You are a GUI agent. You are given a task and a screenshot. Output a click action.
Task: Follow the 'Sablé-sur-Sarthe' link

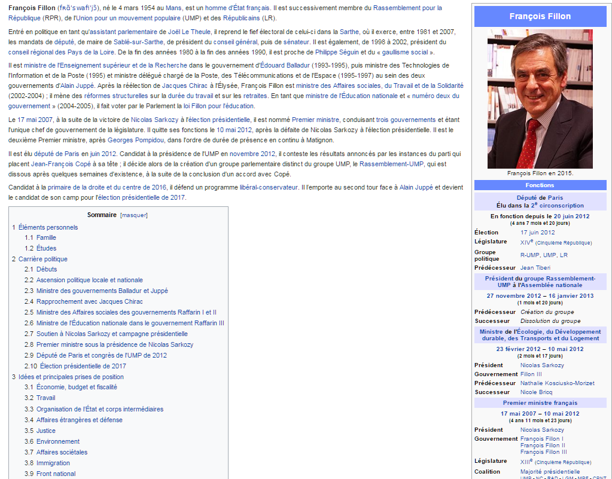pyautogui.click(x=139, y=42)
